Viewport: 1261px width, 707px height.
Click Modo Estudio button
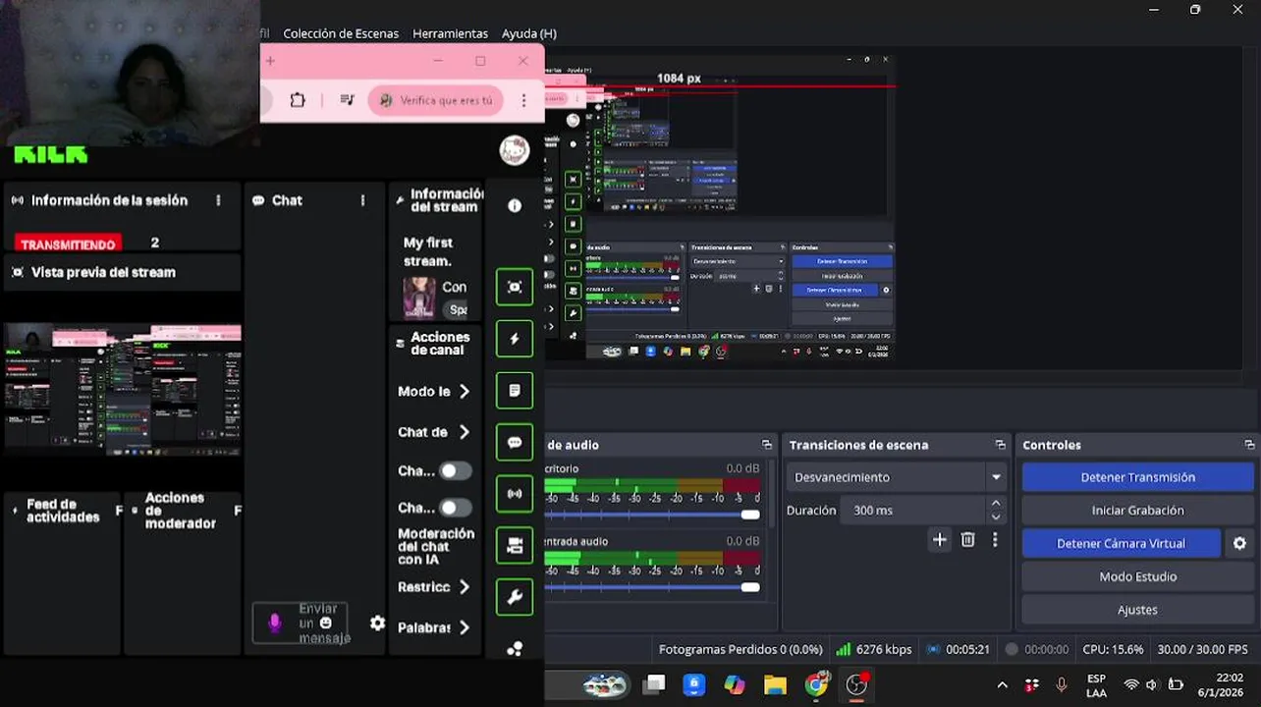coord(1137,576)
